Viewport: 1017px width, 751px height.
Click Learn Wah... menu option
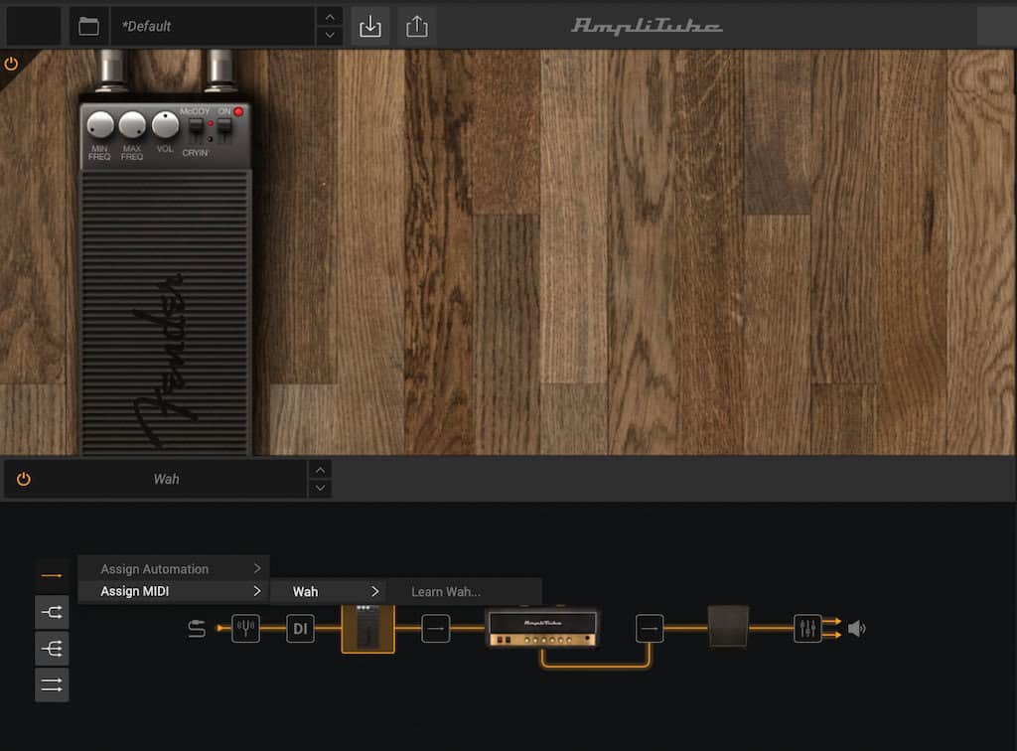point(446,592)
